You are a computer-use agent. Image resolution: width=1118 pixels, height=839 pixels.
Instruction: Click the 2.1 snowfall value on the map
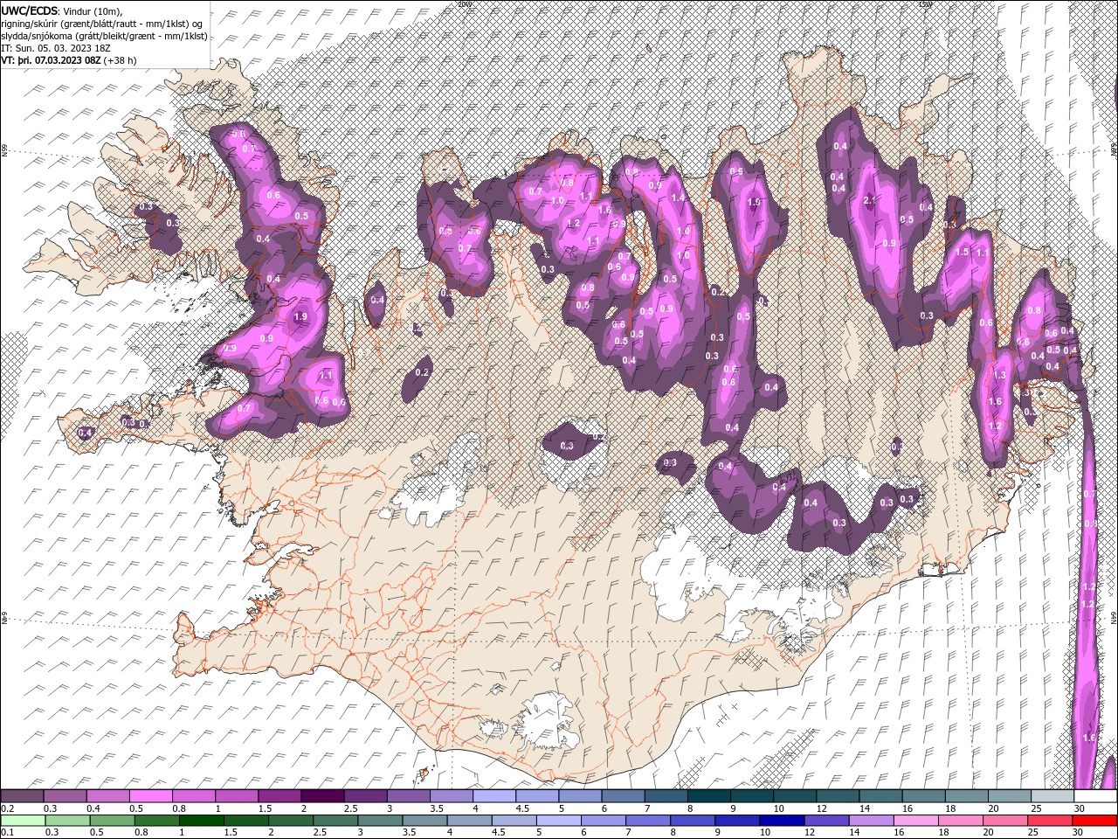pyautogui.click(x=869, y=200)
